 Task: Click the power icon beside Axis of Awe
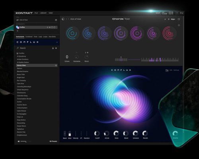coord(56,20)
